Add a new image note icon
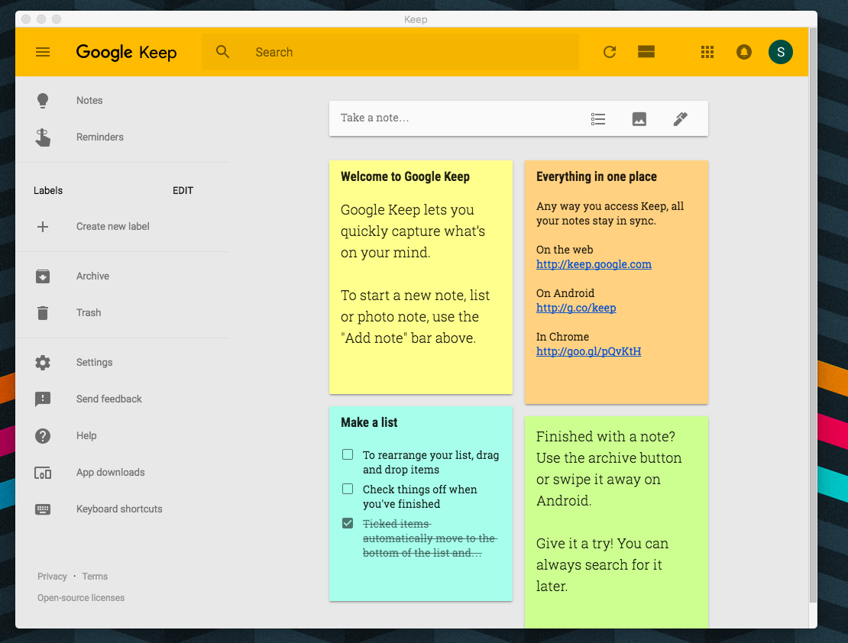Viewport: 848px width, 643px height. pos(639,119)
